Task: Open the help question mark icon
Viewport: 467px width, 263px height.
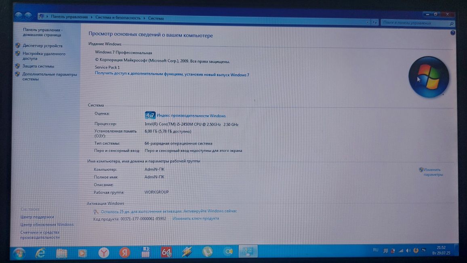Action: [453, 33]
